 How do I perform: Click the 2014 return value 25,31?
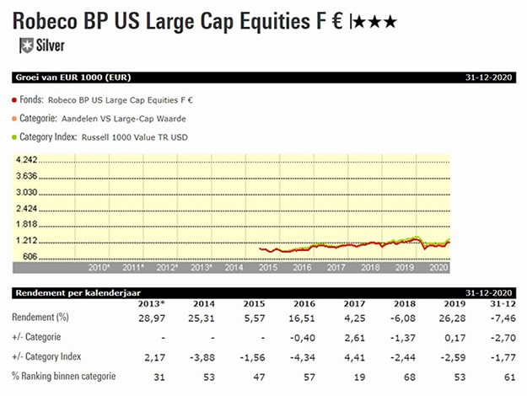pos(204,317)
